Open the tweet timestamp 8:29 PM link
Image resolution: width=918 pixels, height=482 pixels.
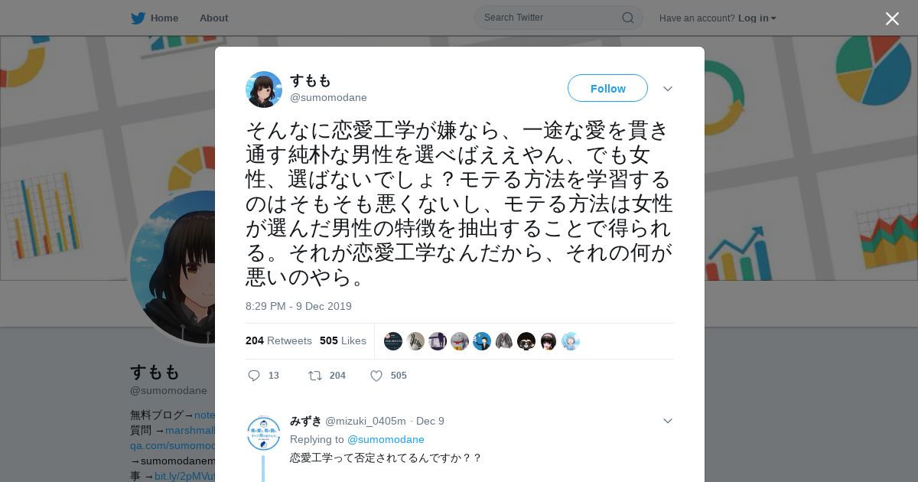click(x=298, y=306)
